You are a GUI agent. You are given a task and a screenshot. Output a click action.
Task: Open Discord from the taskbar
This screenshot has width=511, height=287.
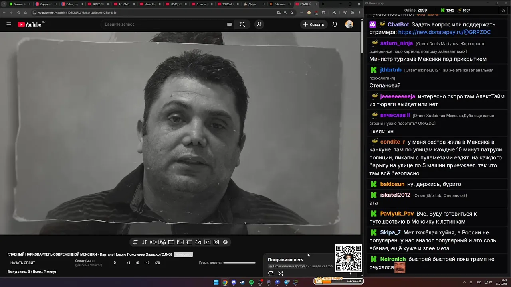pyautogui.click(x=234, y=282)
